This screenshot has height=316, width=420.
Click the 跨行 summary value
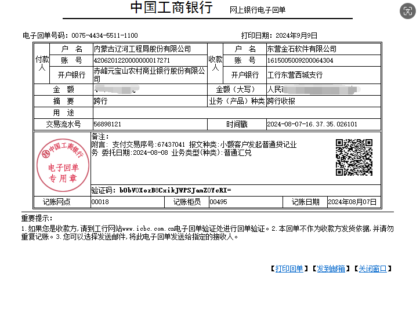coord(100,101)
